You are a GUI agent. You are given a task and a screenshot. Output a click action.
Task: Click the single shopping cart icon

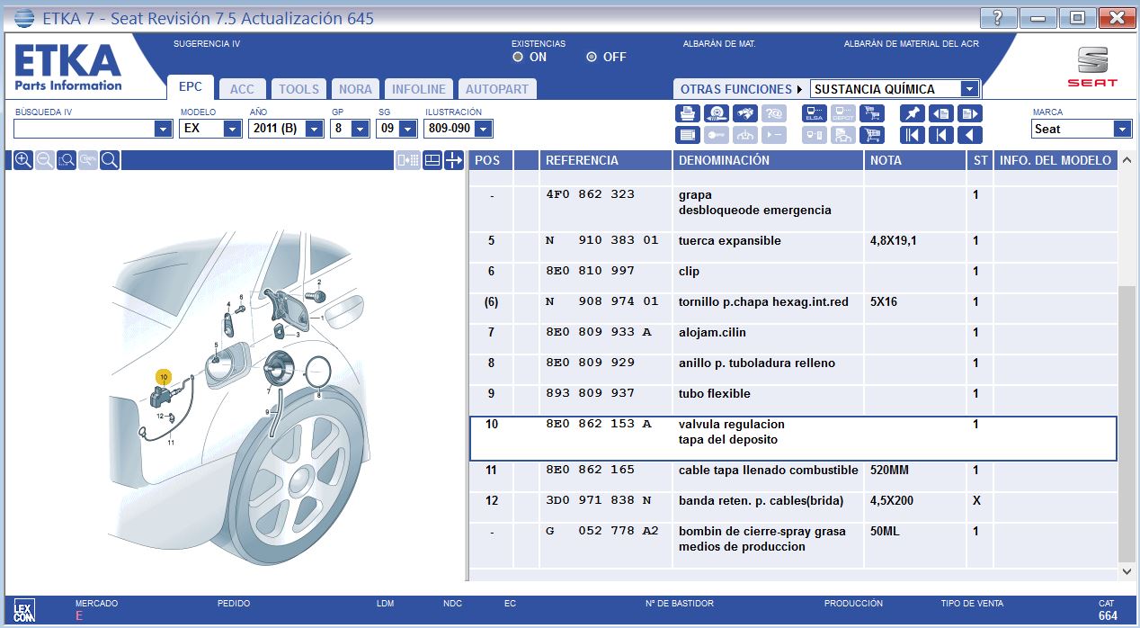click(x=872, y=135)
